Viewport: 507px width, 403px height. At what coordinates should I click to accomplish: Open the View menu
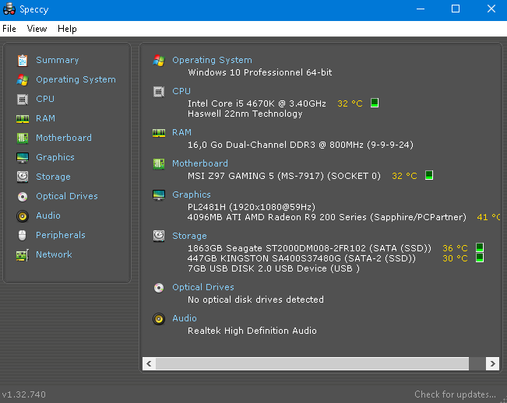tap(37, 29)
